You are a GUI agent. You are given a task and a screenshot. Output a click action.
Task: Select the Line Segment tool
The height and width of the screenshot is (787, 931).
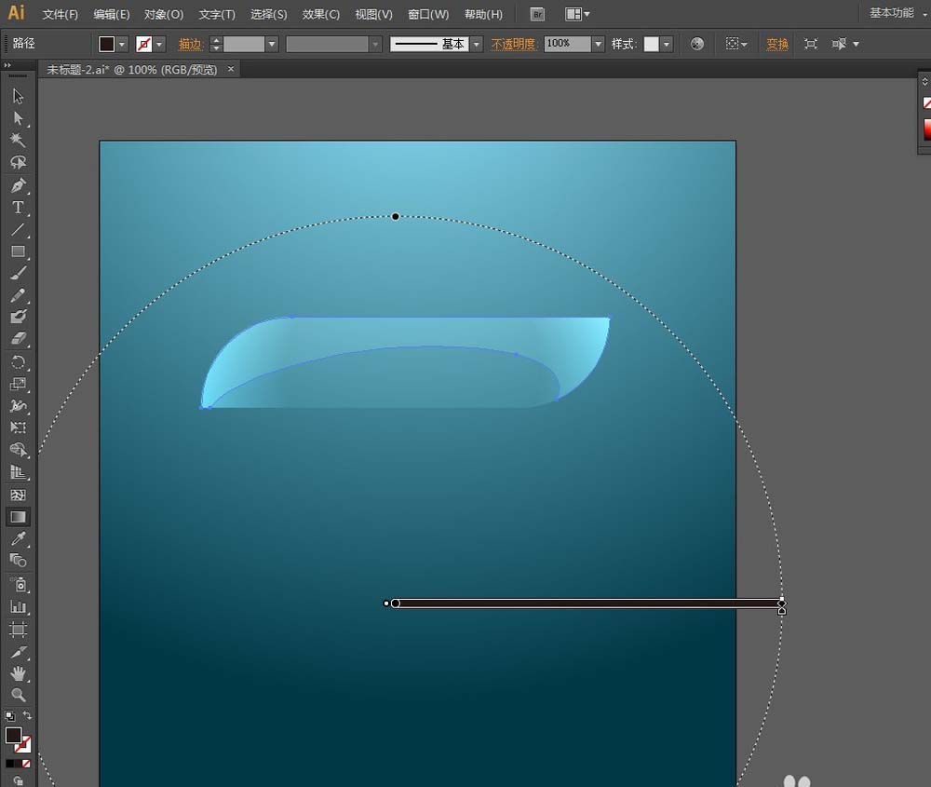pos(18,229)
